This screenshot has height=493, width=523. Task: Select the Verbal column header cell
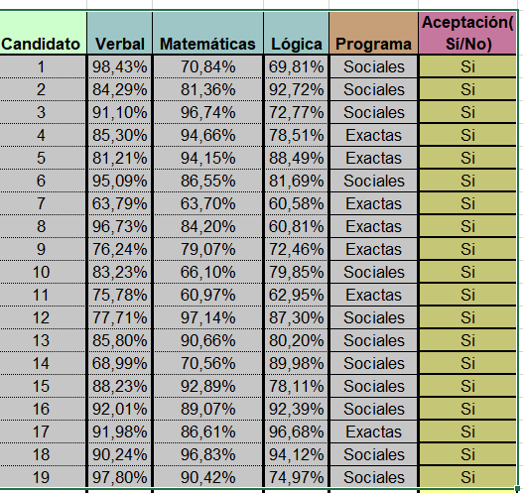[119, 33]
